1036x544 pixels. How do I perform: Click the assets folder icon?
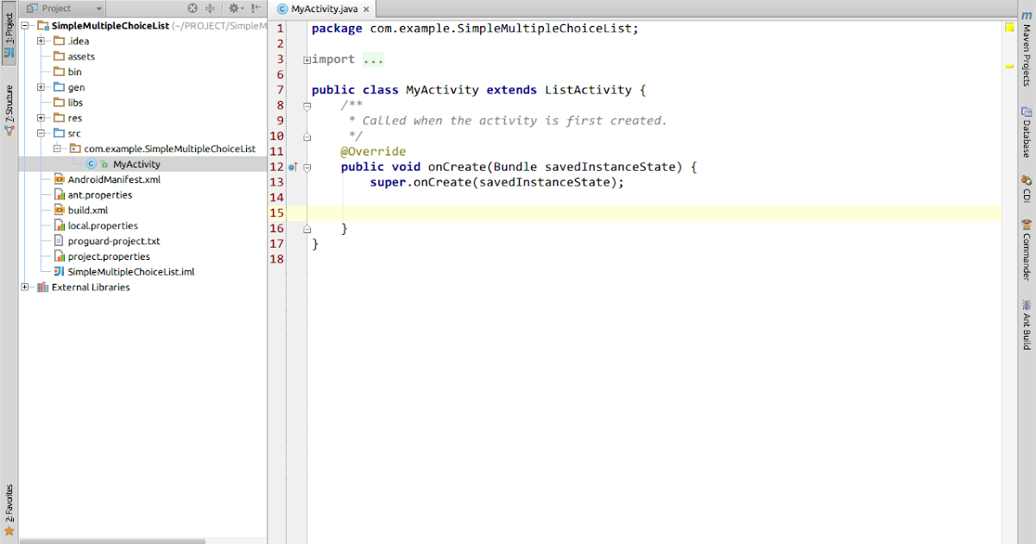click(59, 56)
